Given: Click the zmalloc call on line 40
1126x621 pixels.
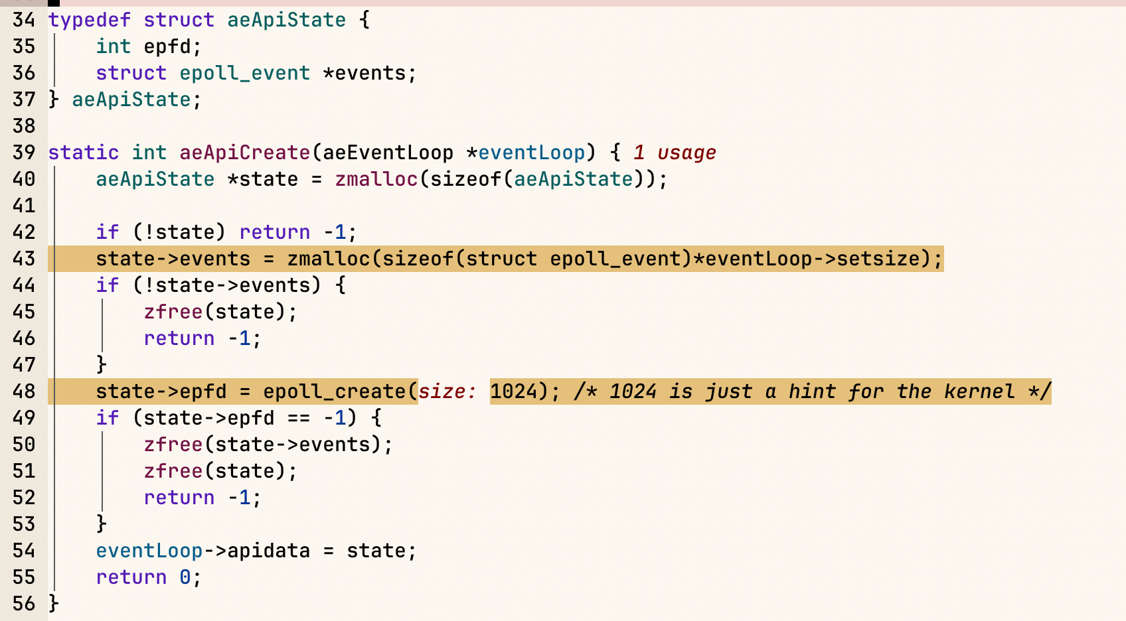Looking at the screenshot, I should click(376, 179).
